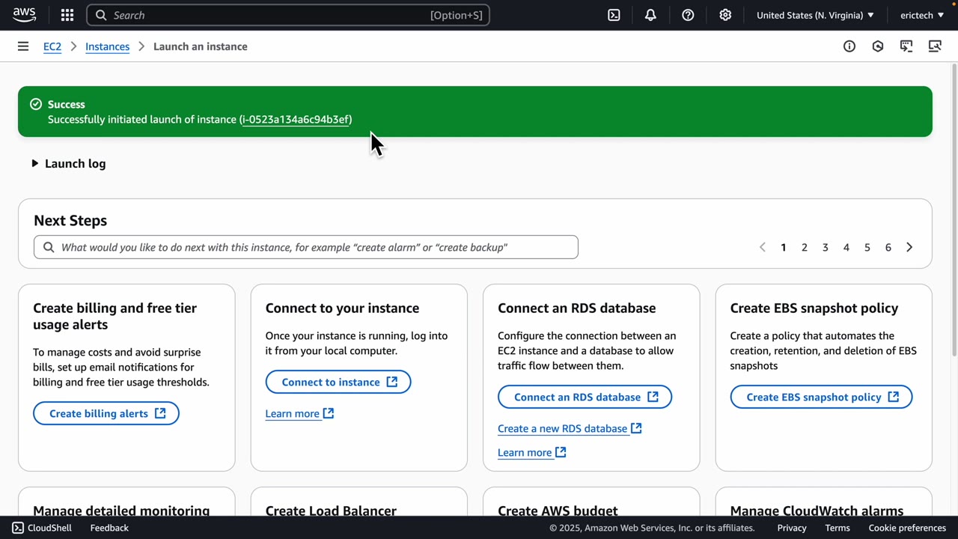Click the search magnifier icon in Next Steps field
The height and width of the screenshot is (539, 958).
click(x=49, y=247)
